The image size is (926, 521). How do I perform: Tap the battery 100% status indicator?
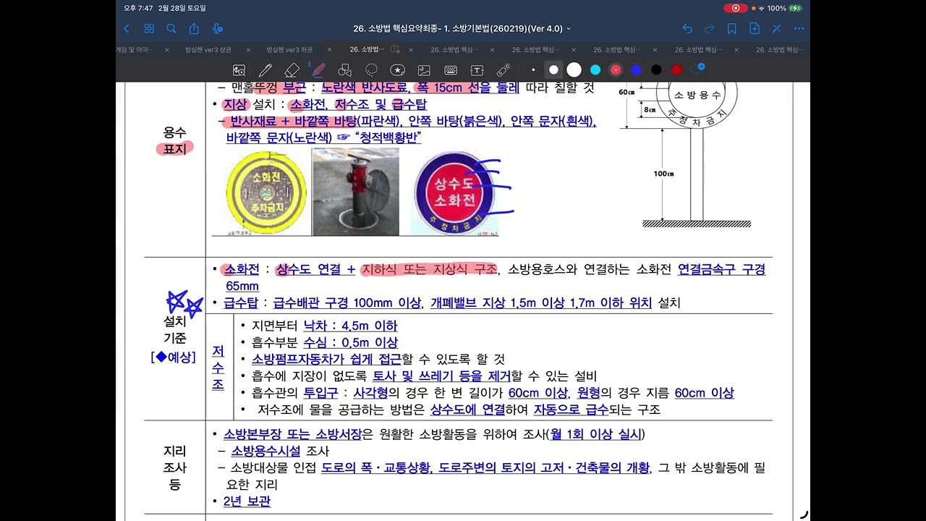click(x=785, y=8)
